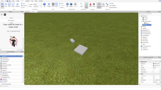
Task: Insert a Part using the ribbon
Action: click(44, 5)
